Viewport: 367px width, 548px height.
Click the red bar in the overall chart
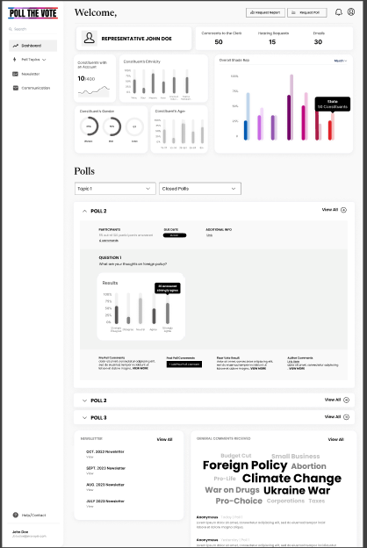pyautogui.click(x=330, y=130)
